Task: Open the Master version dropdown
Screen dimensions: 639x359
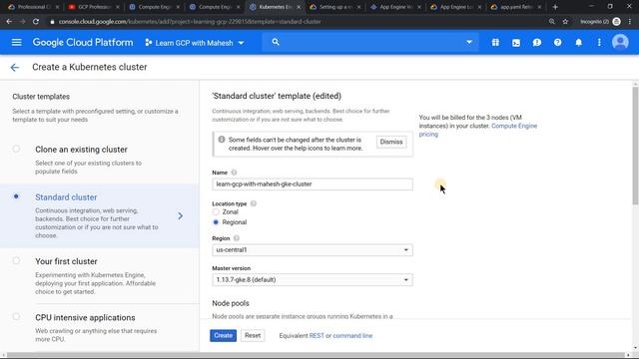Action: click(x=313, y=280)
